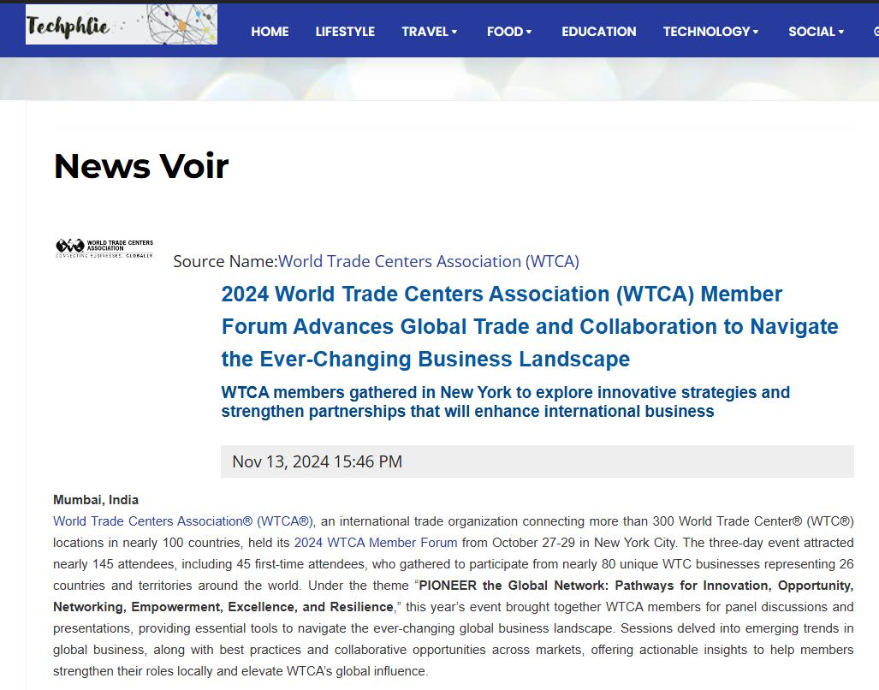
Task: Go to the EDUCATION section
Action: (x=599, y=32)
